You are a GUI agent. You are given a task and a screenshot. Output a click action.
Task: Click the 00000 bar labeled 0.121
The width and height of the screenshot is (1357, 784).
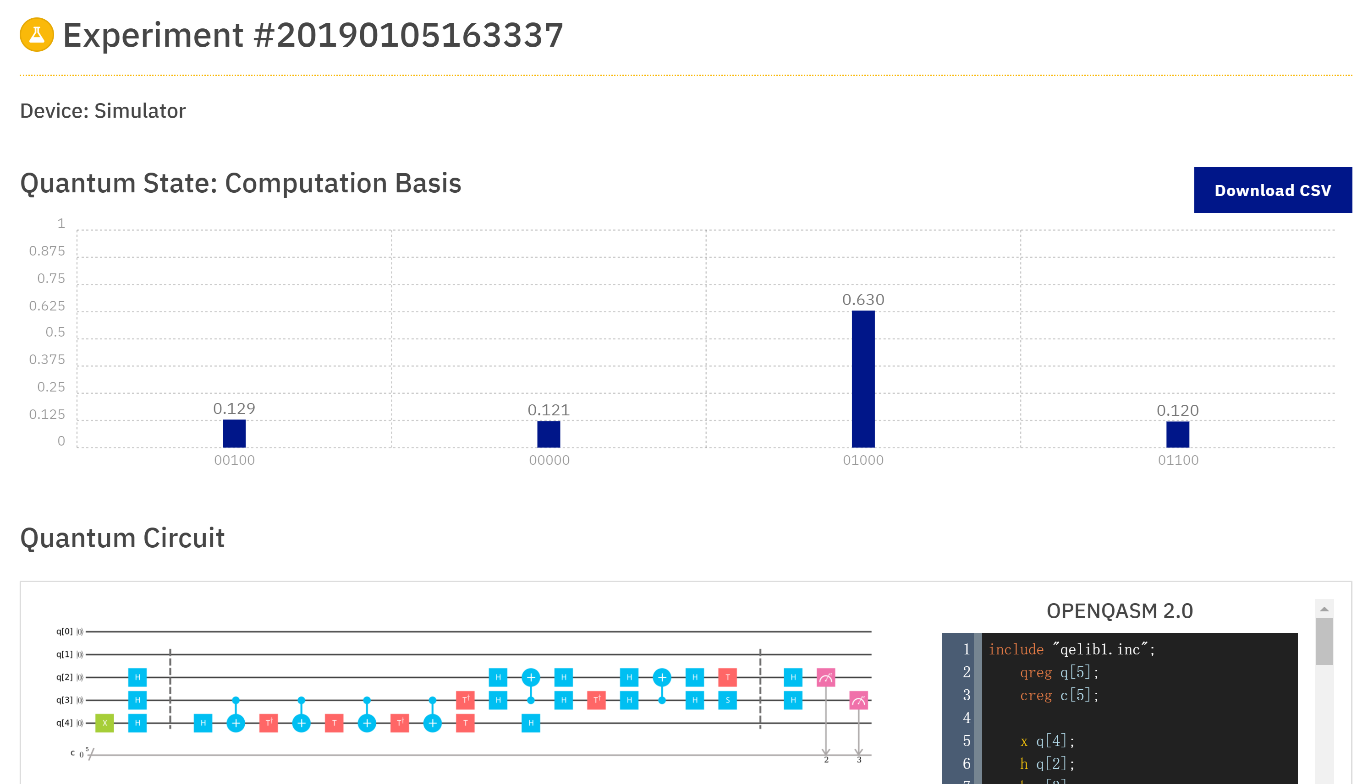548,434
